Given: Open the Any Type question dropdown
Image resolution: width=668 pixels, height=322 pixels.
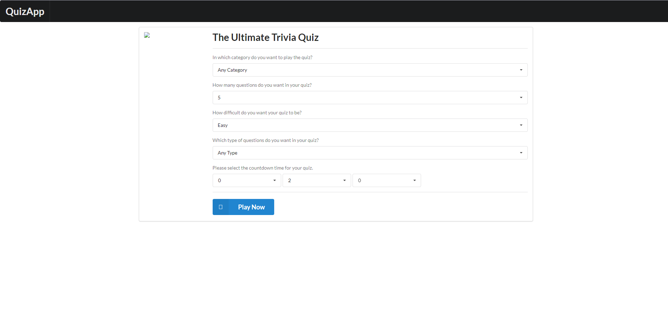Looking at the screenshot, I should (x=370, y=153).
